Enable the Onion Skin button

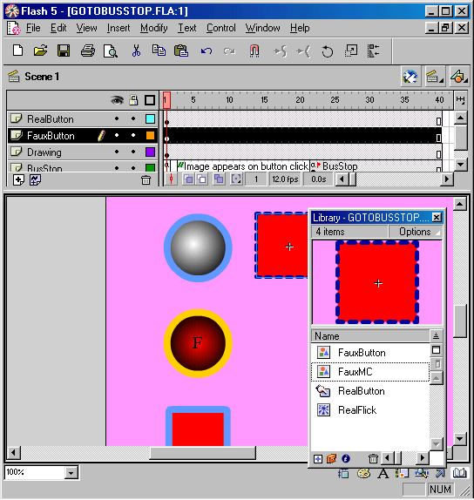[188, 179]
